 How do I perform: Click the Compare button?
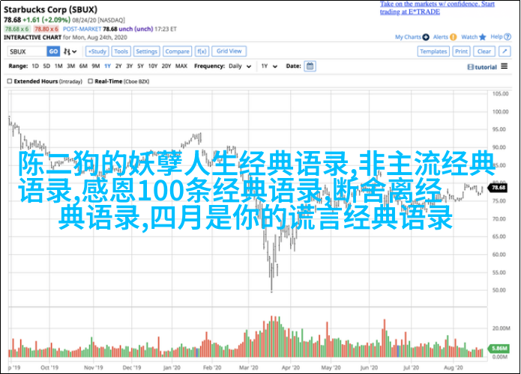[177, 52]
